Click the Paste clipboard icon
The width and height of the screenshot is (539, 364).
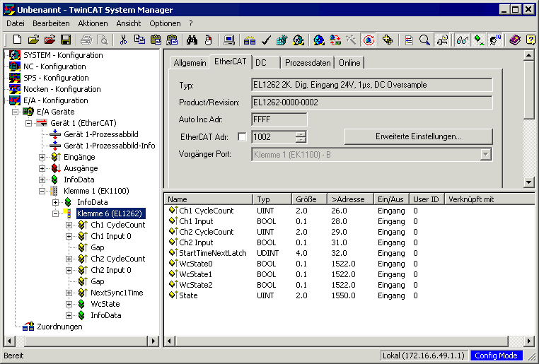pyautogui.click(x=156, y=40)
